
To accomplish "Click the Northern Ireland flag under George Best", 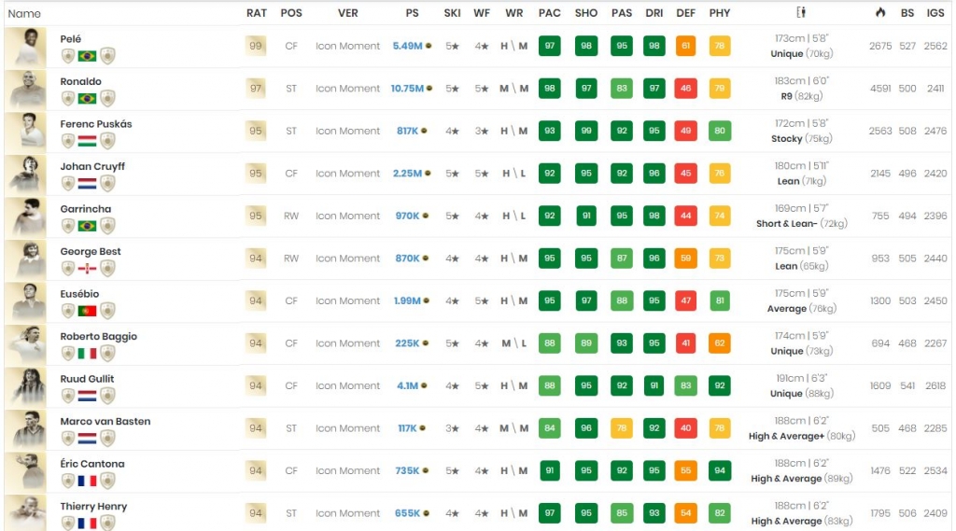I will coord(87,269).
